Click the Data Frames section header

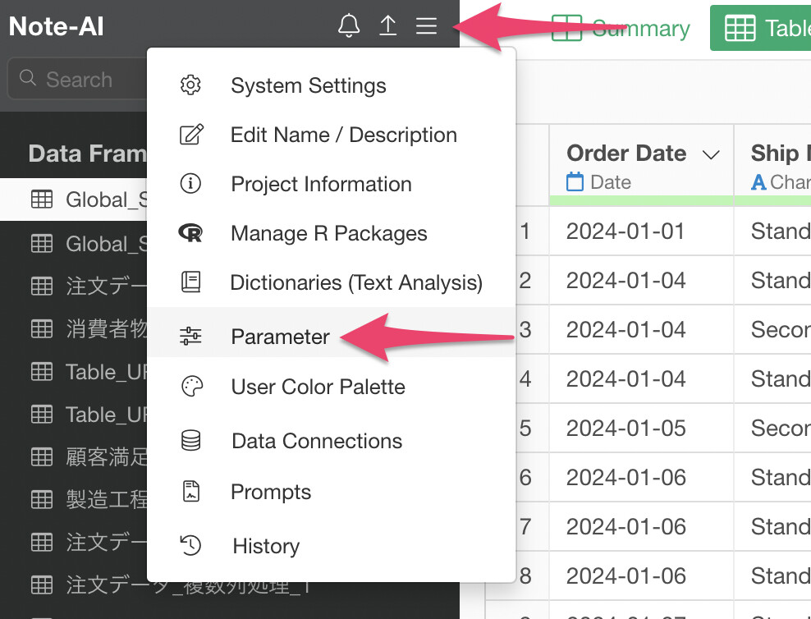pyautogui.click(x=87, y=154)
